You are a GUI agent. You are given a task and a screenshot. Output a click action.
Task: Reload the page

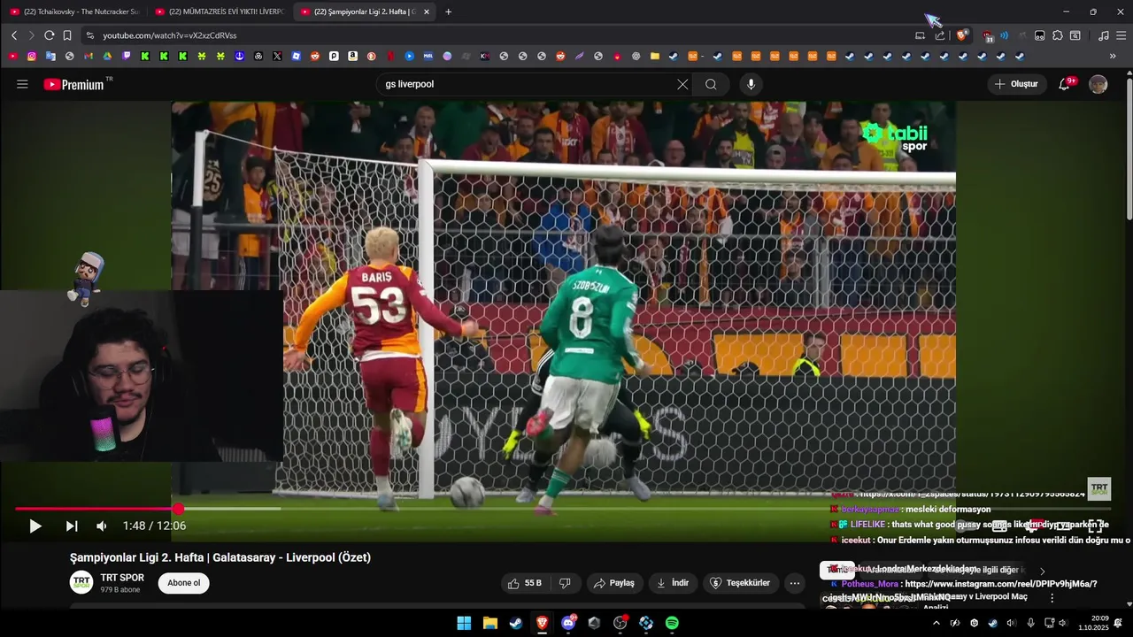[49, 35]
